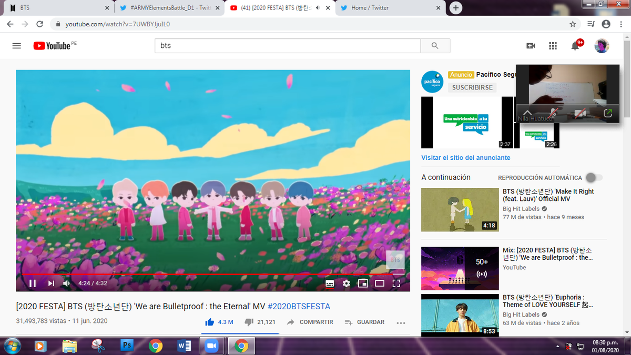Viewport: 631px width, 355px height.
Task: Open the 'Euphoria' video thumbnail
Action: 460,315
